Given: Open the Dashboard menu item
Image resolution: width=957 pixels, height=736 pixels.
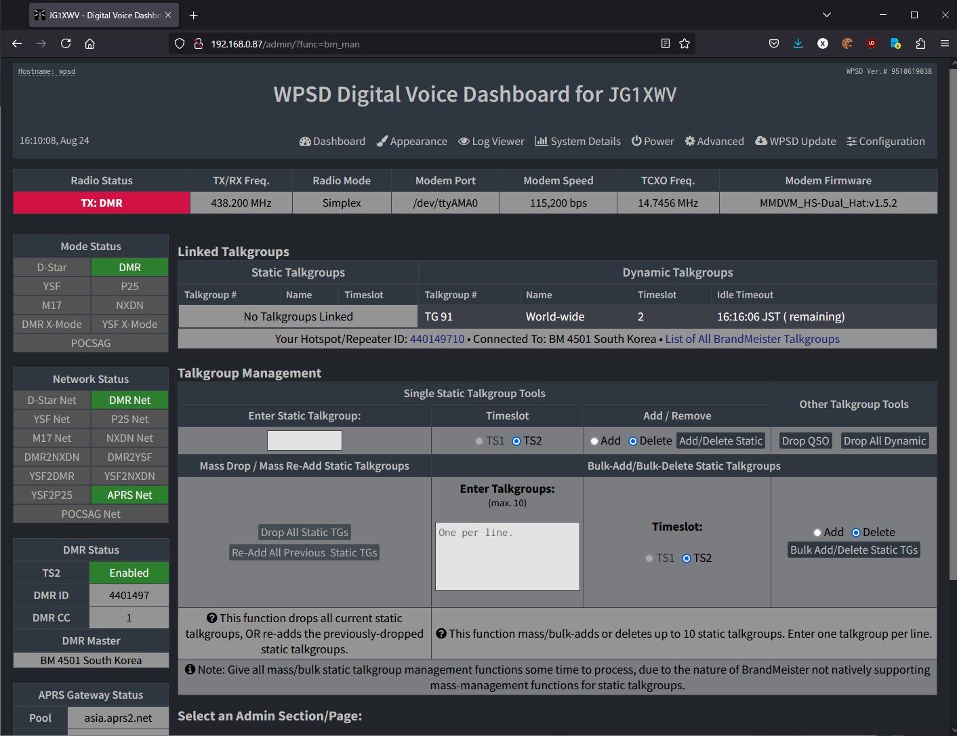Looking at the screenshot, I should (x=332, y=141).
